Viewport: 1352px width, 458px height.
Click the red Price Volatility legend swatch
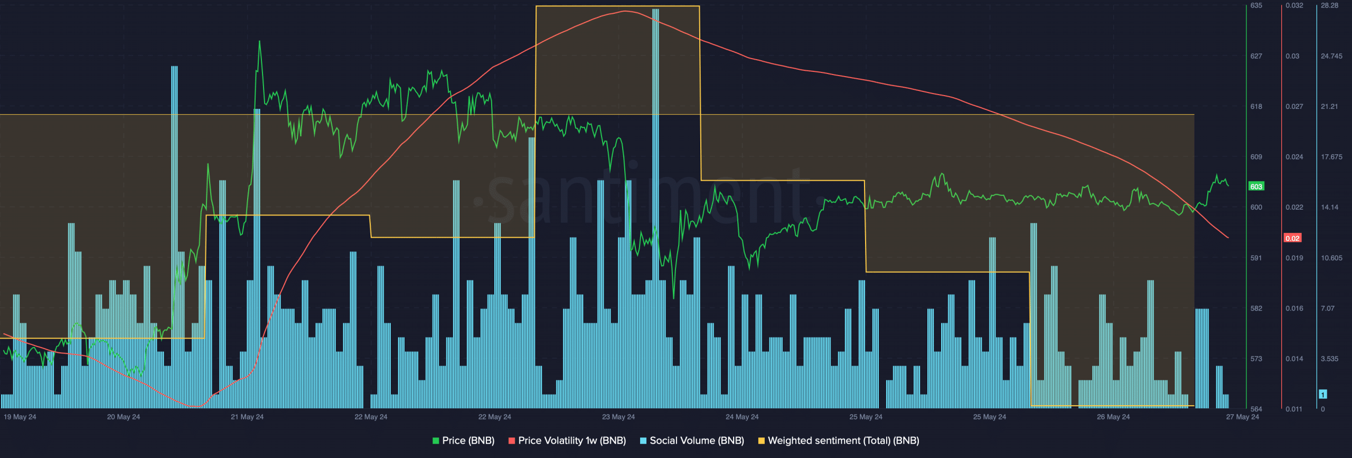point(512,441)
